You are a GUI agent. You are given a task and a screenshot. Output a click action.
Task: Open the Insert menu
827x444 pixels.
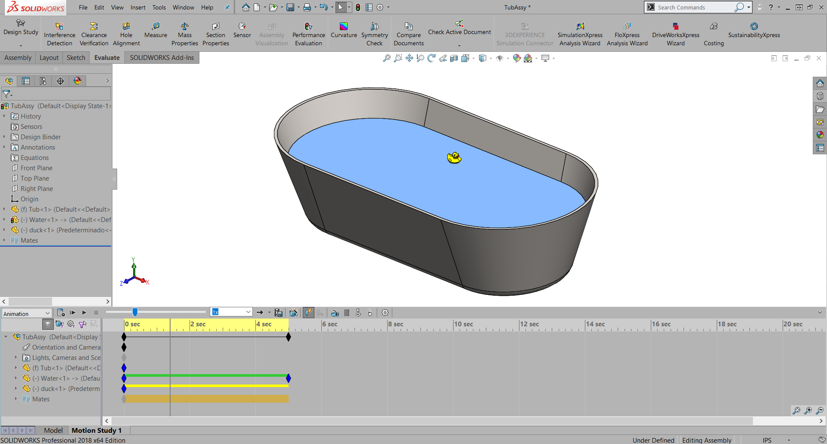pos(138,7)
